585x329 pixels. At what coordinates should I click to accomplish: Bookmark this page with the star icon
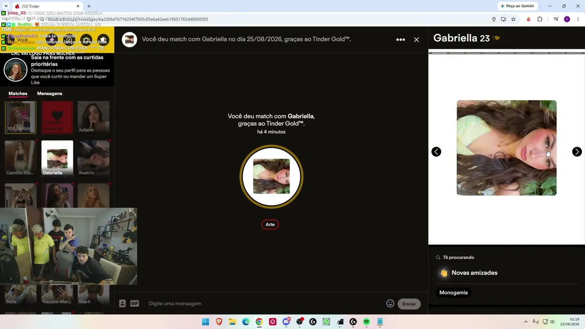[x=513, y=19]
